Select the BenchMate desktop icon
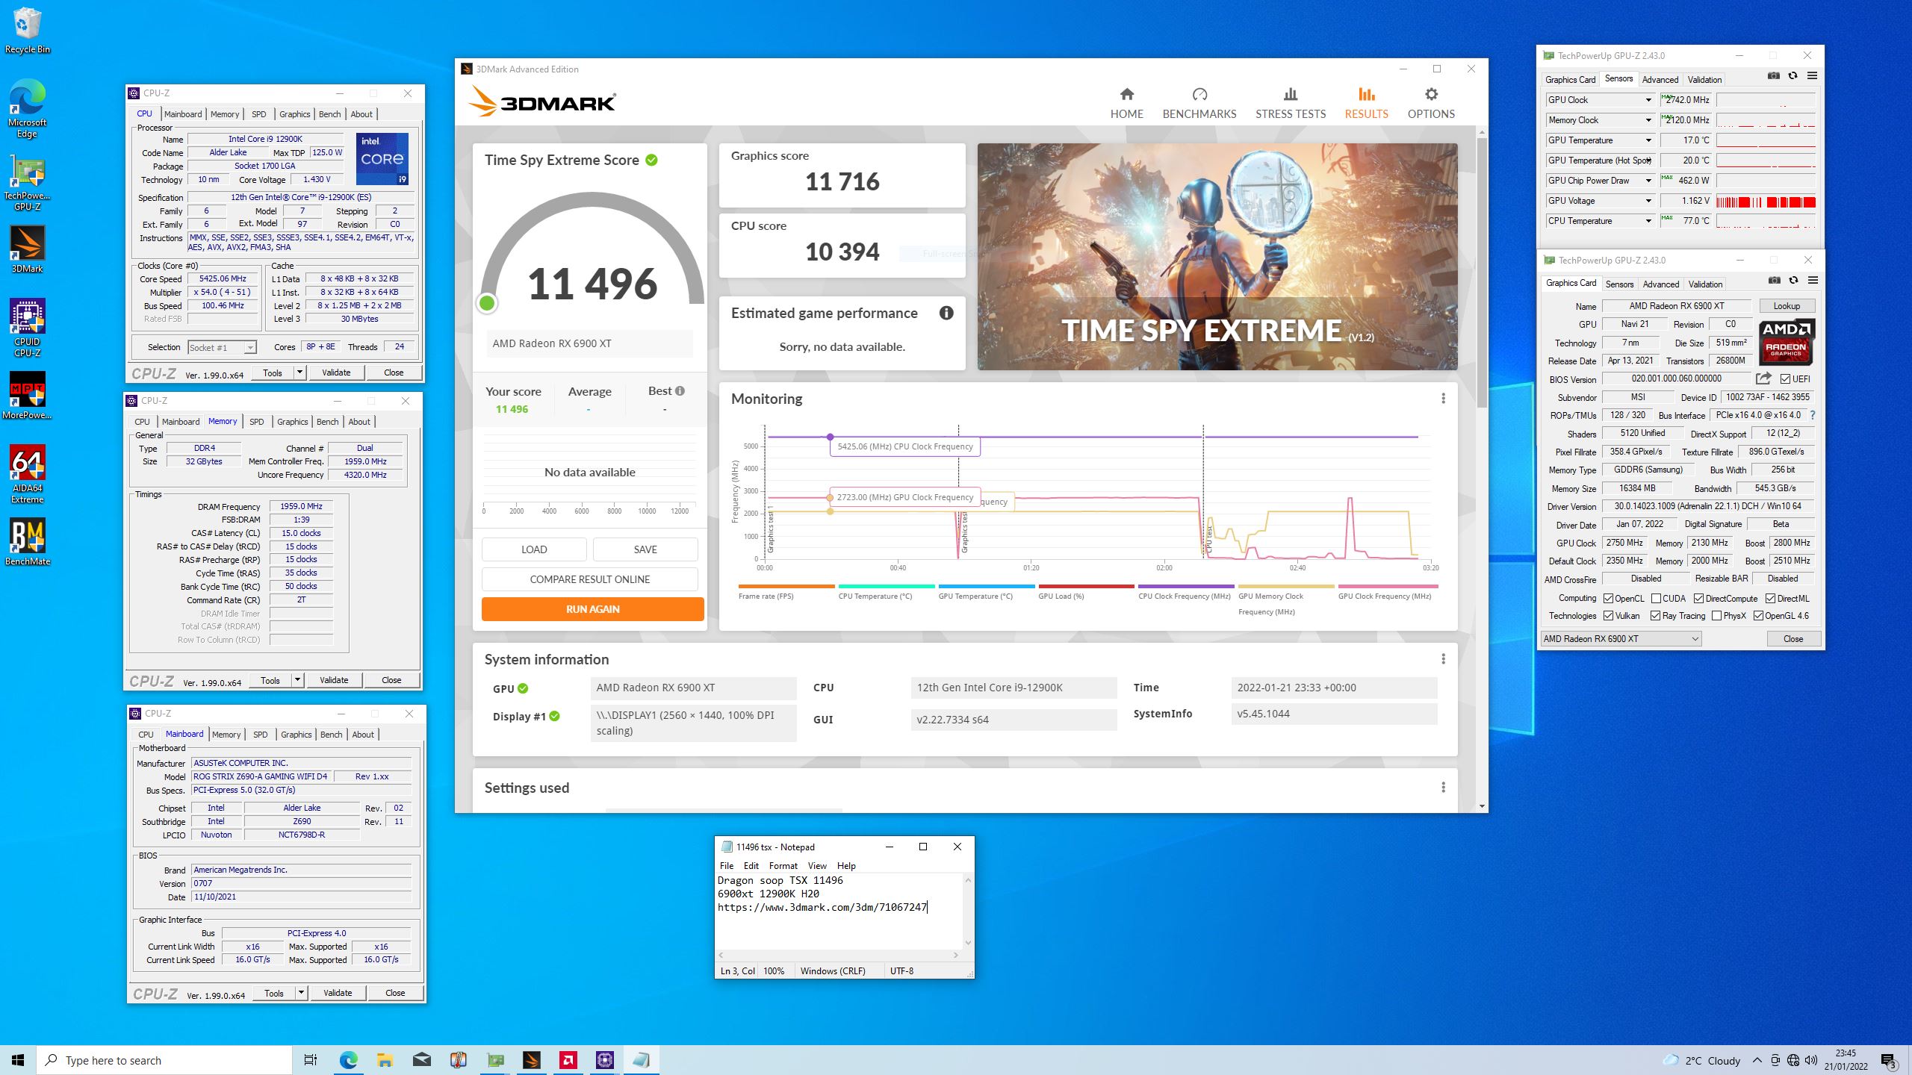1912x1075 pixels. pyautogui.click(x=27, y=542)
